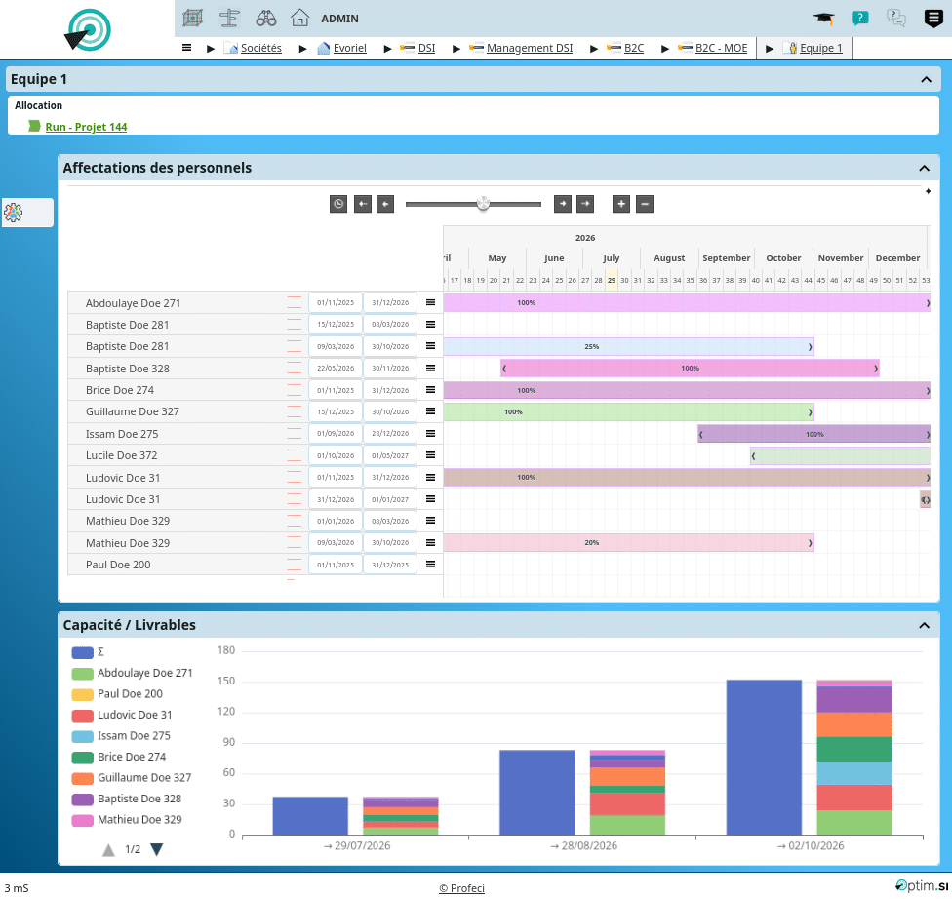Image resolution: width=952 pixels, height=899 pixels.
Task: Click the graduation cap training icon
Action: point(823,19)
